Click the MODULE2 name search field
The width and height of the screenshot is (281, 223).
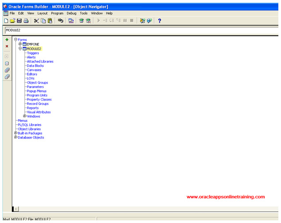click(x=142, y=30)
